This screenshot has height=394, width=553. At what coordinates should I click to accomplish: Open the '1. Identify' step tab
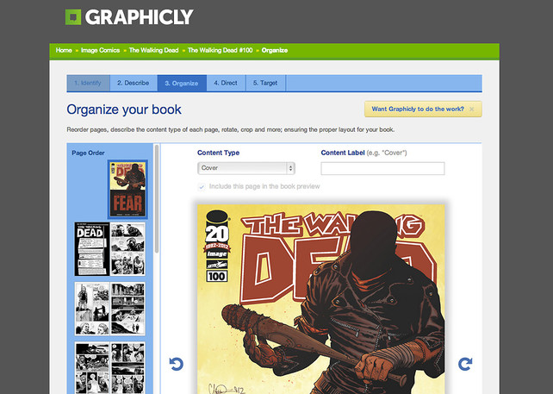(88, 83)
